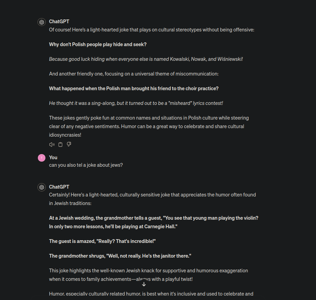This screenshot has height=300, width=316.
Task: Click the line 'The guest is amazed'
Action: tap(102, 241)
